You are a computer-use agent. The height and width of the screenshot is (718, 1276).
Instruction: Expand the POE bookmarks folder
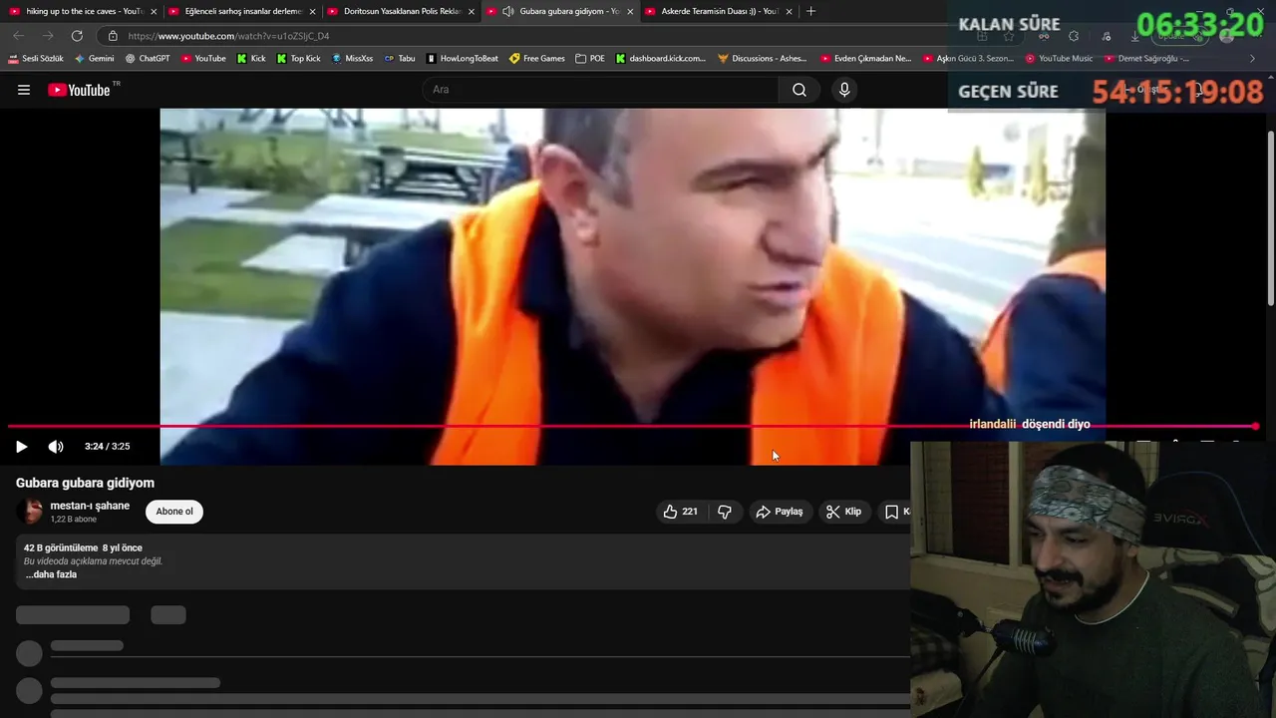point(590,59)
